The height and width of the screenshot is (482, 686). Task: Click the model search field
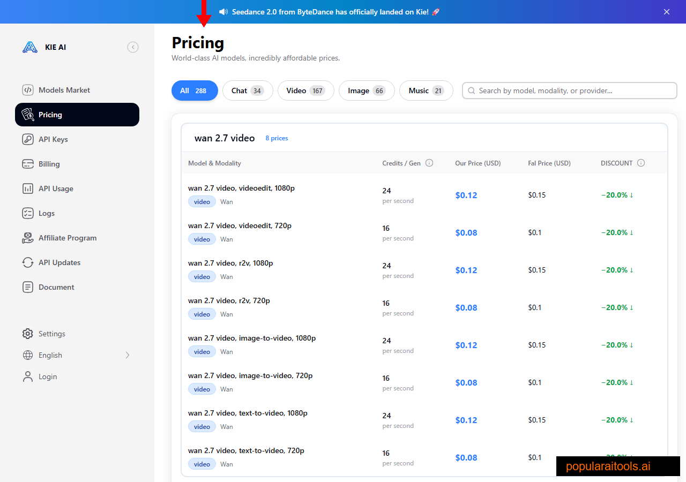pyautogui.click(x=569, y=91)
